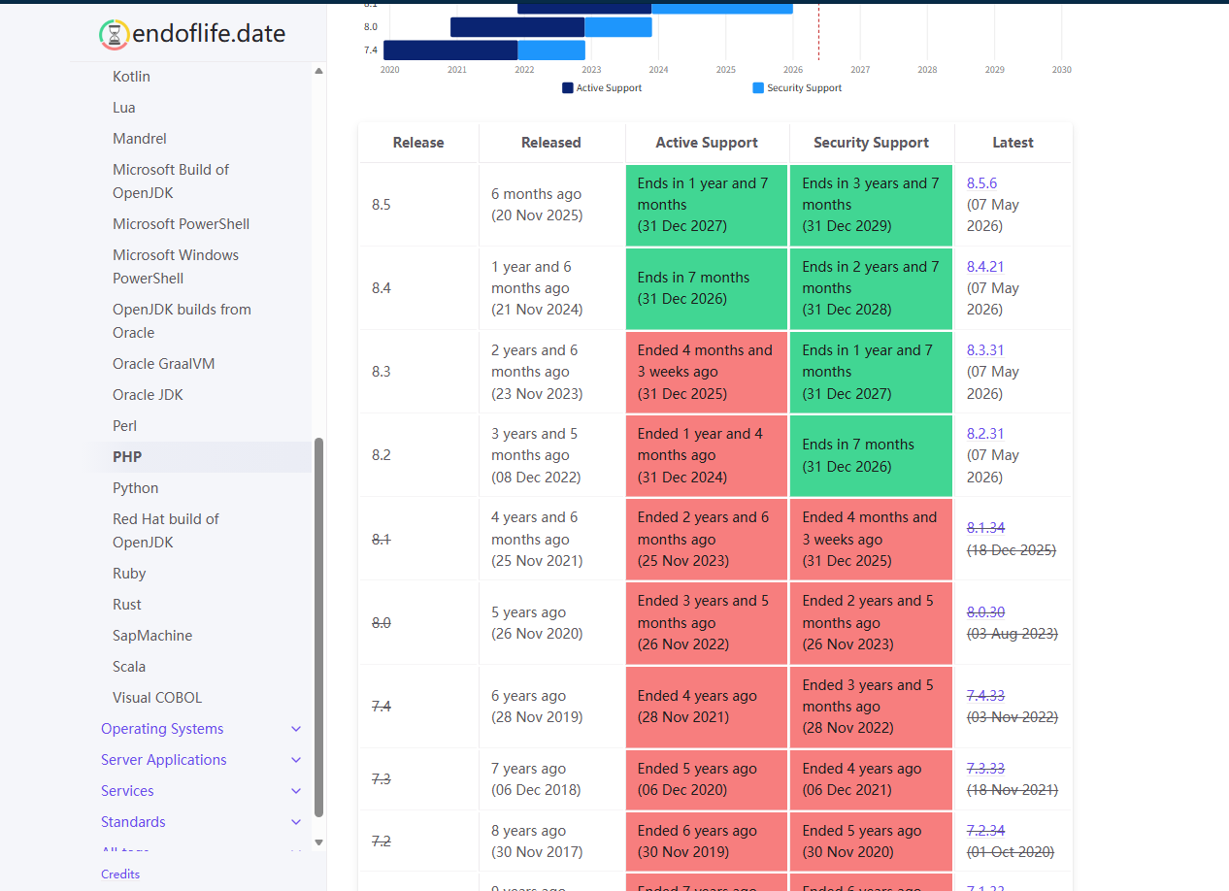
Task: Click 8.0 'Ended 2 years and 5 months ago' cell
Action: (872, 622)
